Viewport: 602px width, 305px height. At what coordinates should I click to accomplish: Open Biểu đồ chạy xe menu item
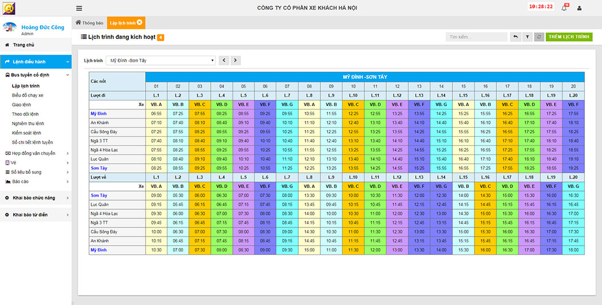[27, 95]
